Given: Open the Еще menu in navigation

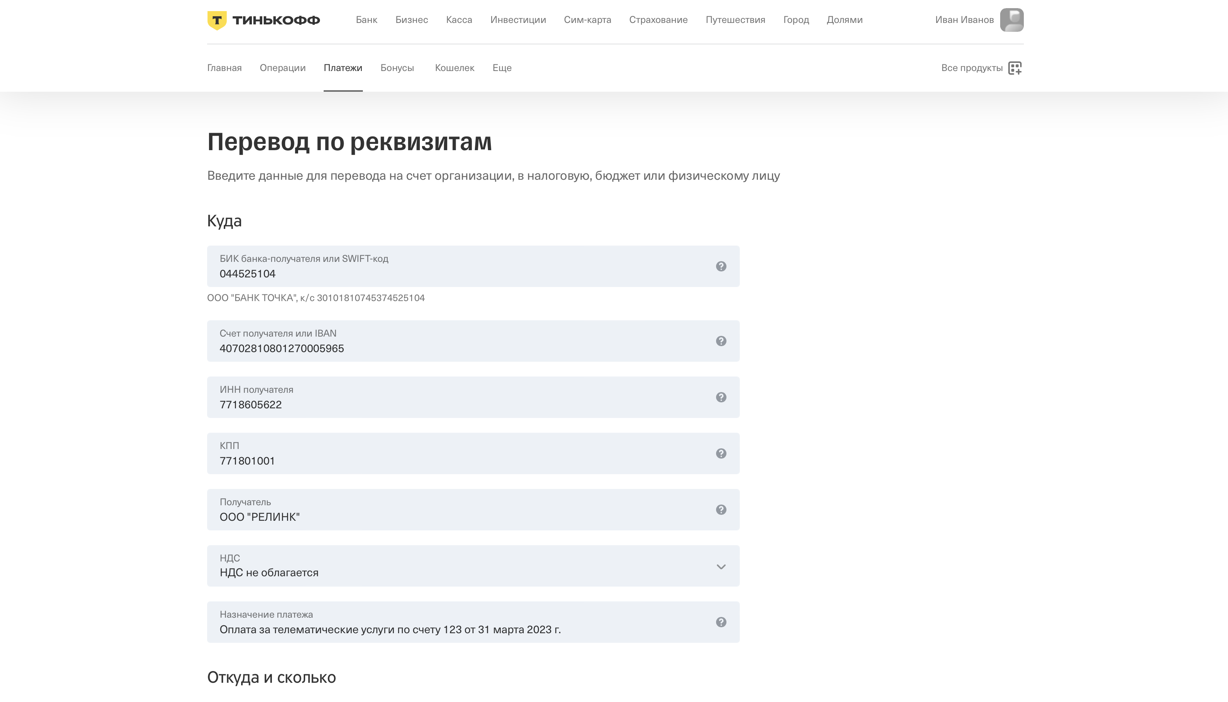Looking at the screenshot, I should (x=502, y=68).
